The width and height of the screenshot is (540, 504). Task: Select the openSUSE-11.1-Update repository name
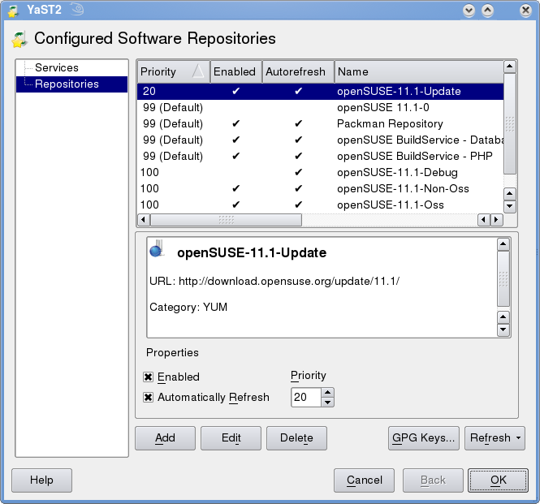pyautogui.click(x=399, y=91)
